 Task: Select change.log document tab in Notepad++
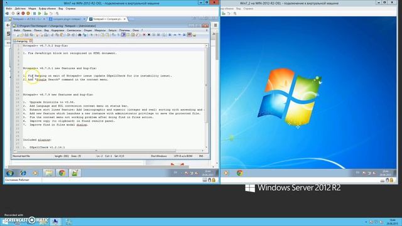(x=22, y=41)
